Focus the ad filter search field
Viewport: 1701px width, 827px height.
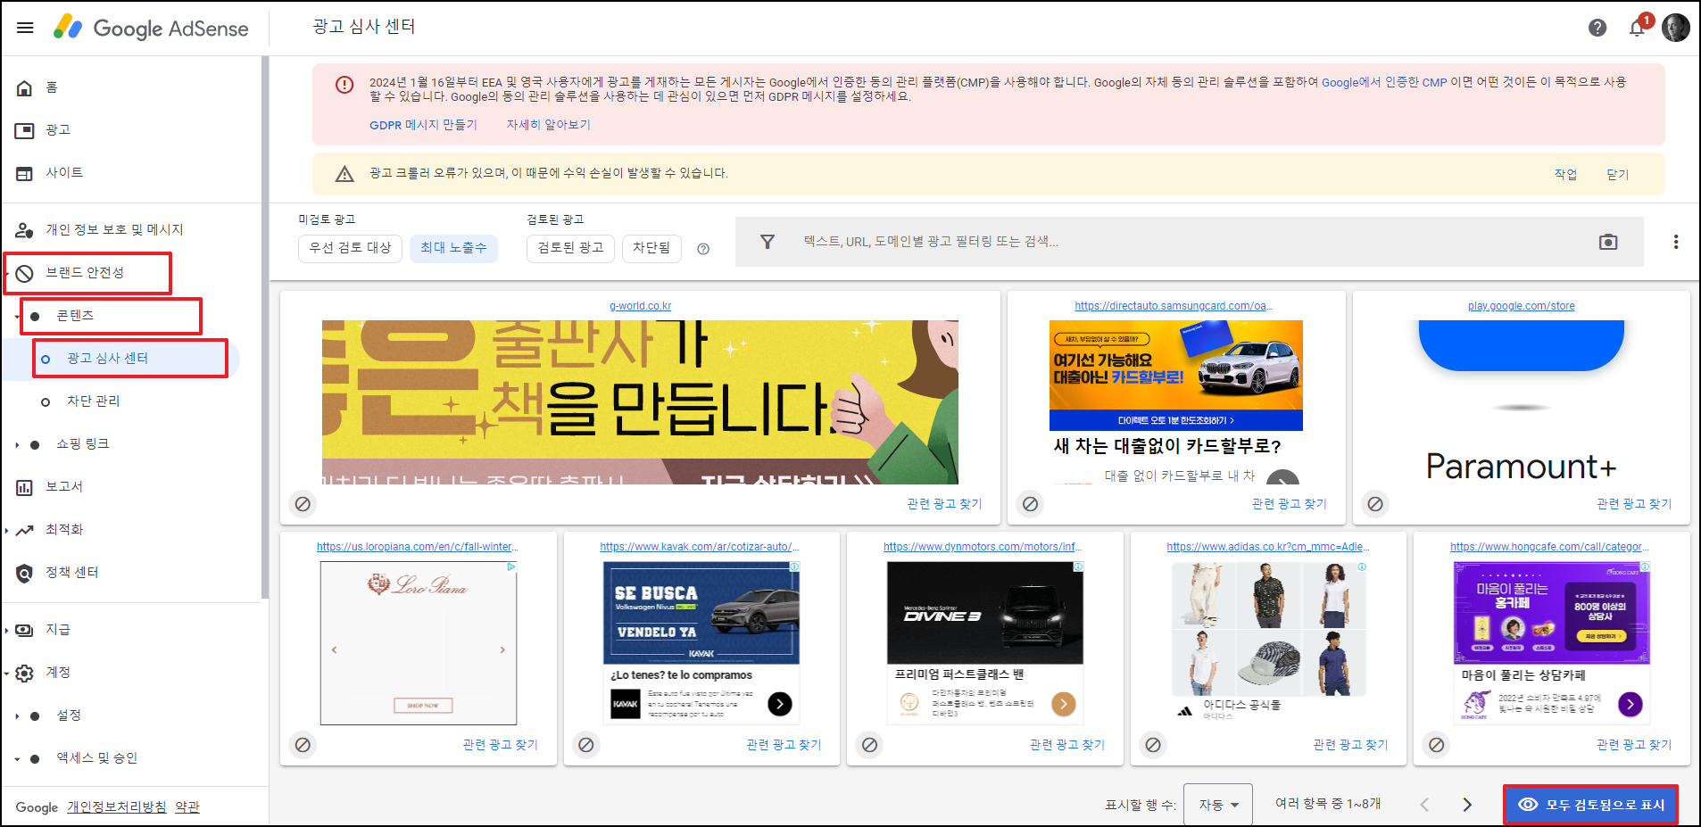1187,242
